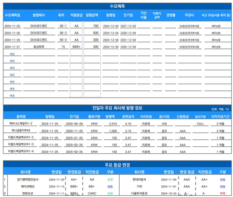Select the KB증권/한국투자증 underwriter cell
The height and width of the screenshot is (197, 233).
pyautogui.click(x=189, y=47)
